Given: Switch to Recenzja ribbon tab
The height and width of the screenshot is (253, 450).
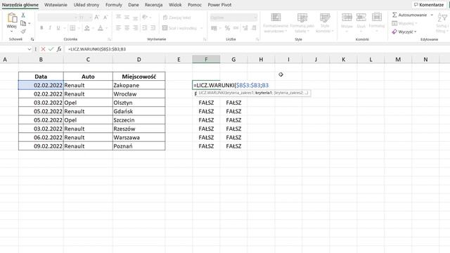Looking at the screenshot, I should pyautogui.click(x=153, y=5).
